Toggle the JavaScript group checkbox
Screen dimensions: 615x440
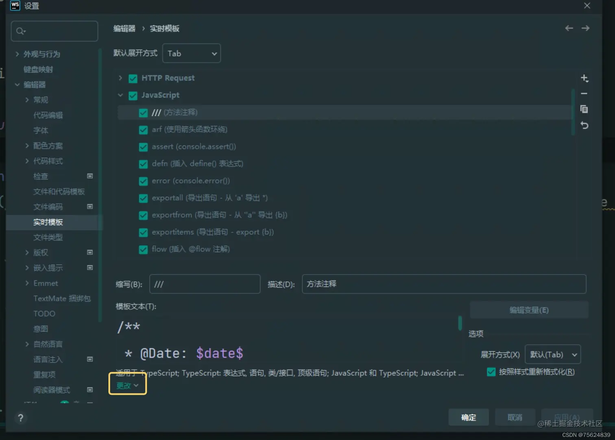(133, 96)
